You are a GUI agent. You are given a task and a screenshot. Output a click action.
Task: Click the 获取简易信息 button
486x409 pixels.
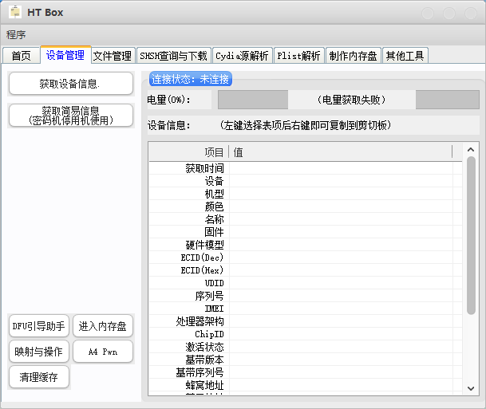coord(71,116)
